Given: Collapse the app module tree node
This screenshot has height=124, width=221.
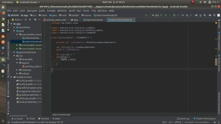Looking at the screenshot, I should 11,24.
